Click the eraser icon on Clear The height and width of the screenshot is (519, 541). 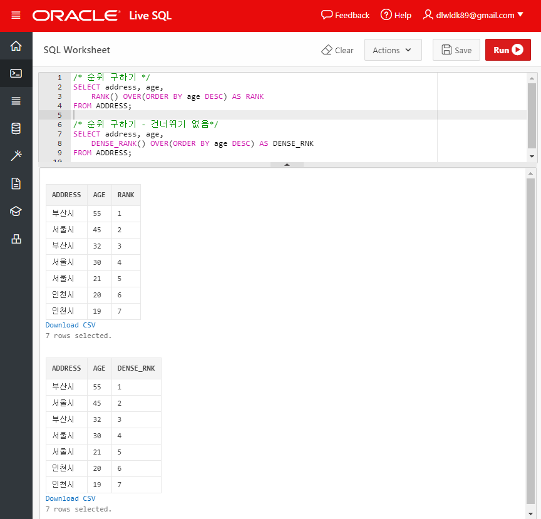coord(327,50)
